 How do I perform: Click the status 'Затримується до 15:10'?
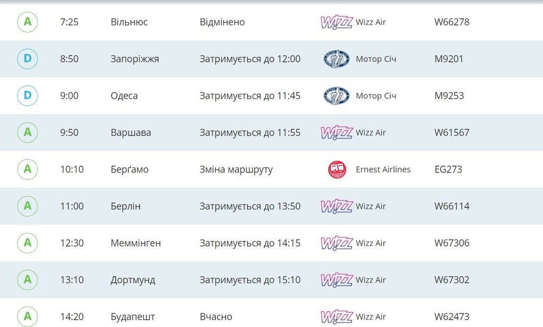click(250, 280)
